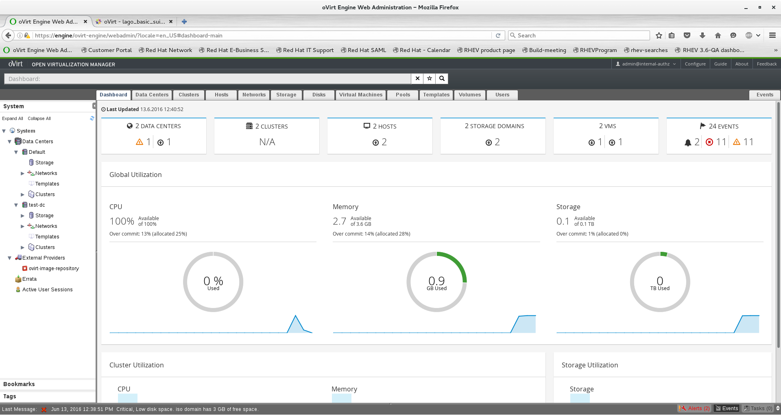Screen dimensions: 781x415
Task: Click the alert bell icon in the Events card
Action: [x=687, y=142]
